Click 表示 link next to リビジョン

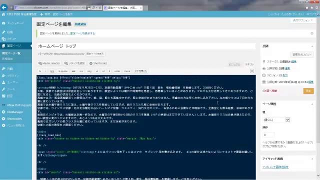click(x=285, y=75)
